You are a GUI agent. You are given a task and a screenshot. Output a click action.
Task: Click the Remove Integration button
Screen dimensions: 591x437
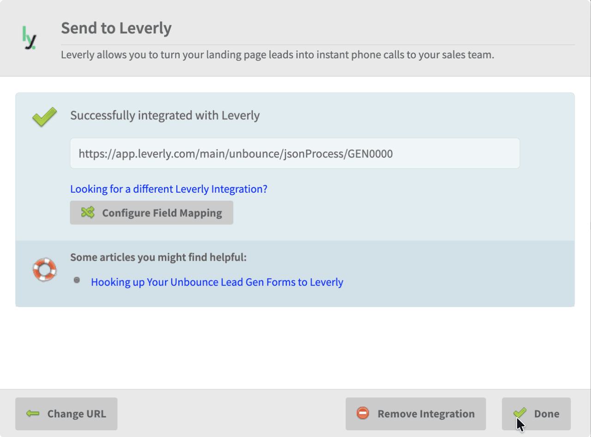416,414
